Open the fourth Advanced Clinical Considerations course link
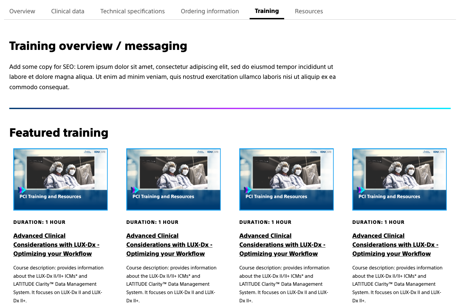460x308 pixels. pos(395,244)
